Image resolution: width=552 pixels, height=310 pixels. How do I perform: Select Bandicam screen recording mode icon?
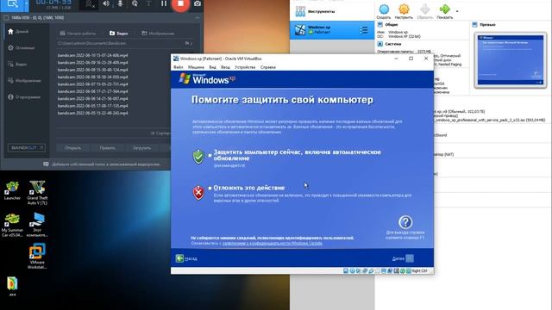pyautogui.click(x=12, y=3)
